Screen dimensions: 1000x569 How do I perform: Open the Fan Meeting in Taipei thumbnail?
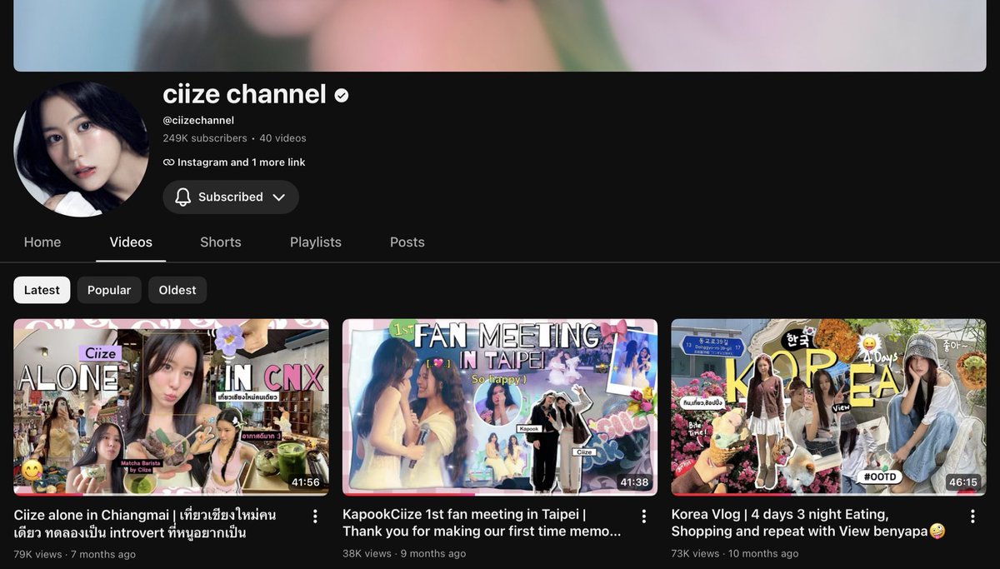(x=500, y=407)
